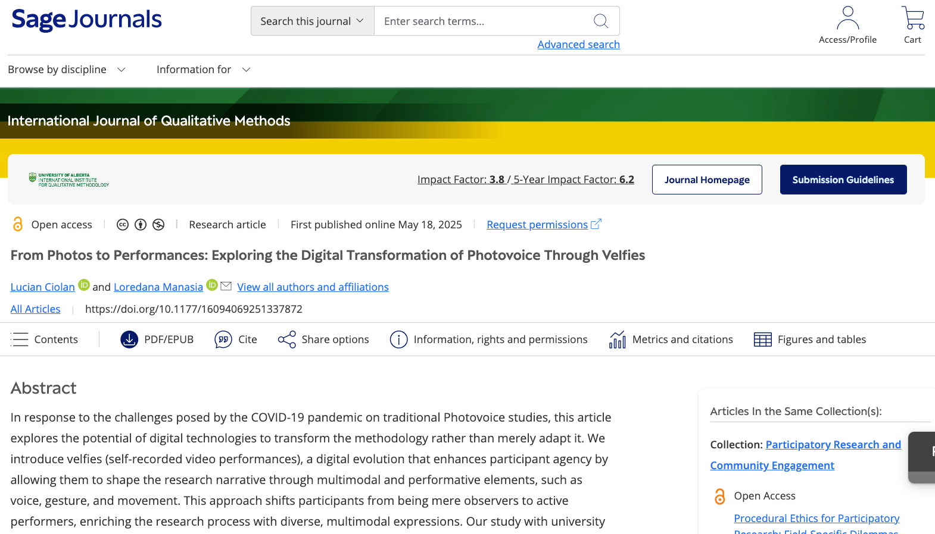The height and width of the screenshot is (534, 935).
Task: Expand the 'Information for' menu
Action: click(203, 70)
